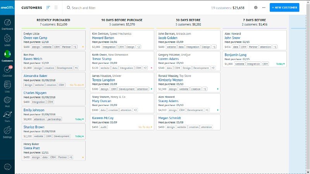Open the Calendar with notification badge
Screen dimensions: 310x174
click(x=8, y=70)
